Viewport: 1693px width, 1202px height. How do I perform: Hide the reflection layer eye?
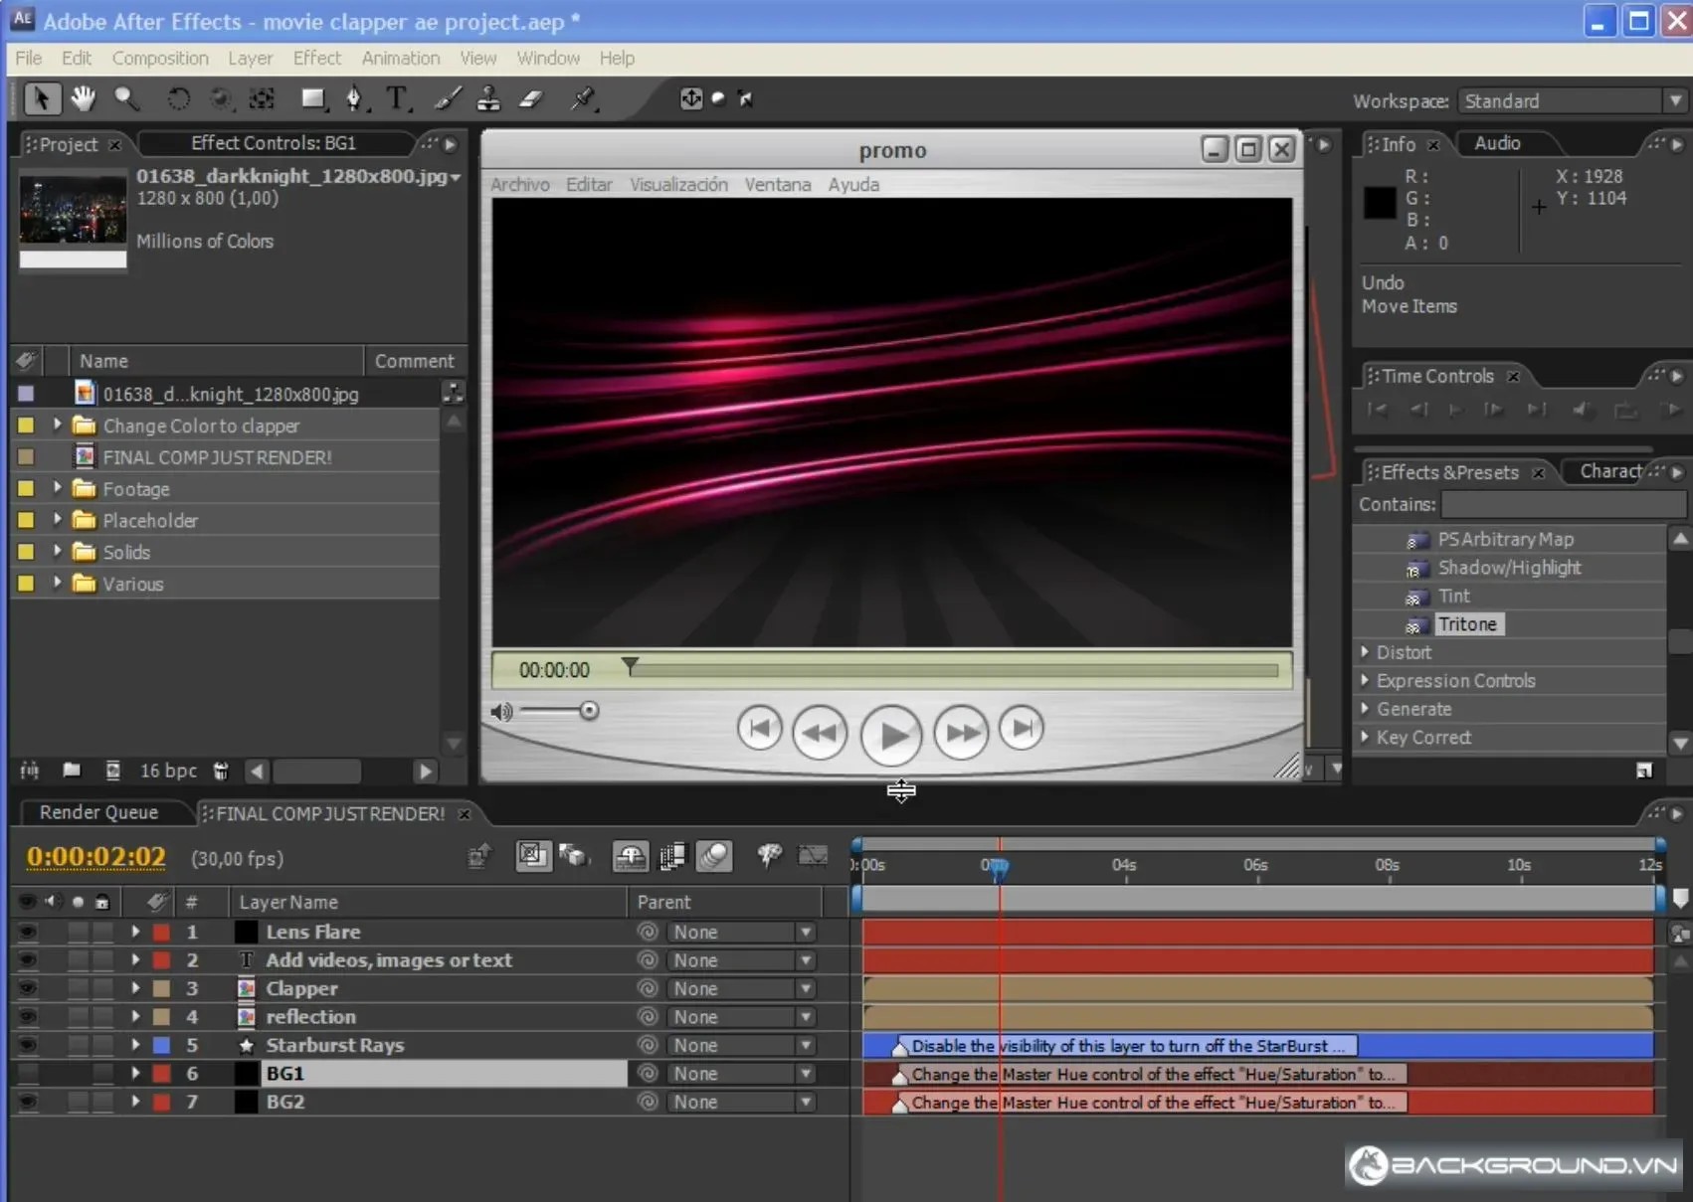(27, 1017)
